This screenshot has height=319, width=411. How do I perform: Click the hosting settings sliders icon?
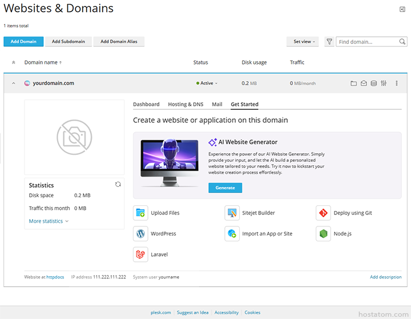(x=384, y=83)
